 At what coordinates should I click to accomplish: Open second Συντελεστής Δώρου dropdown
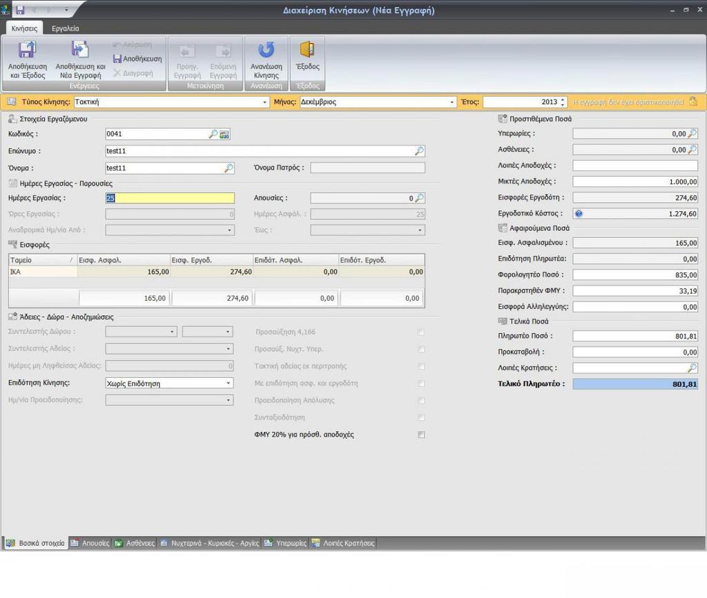(x=228, y=332)
